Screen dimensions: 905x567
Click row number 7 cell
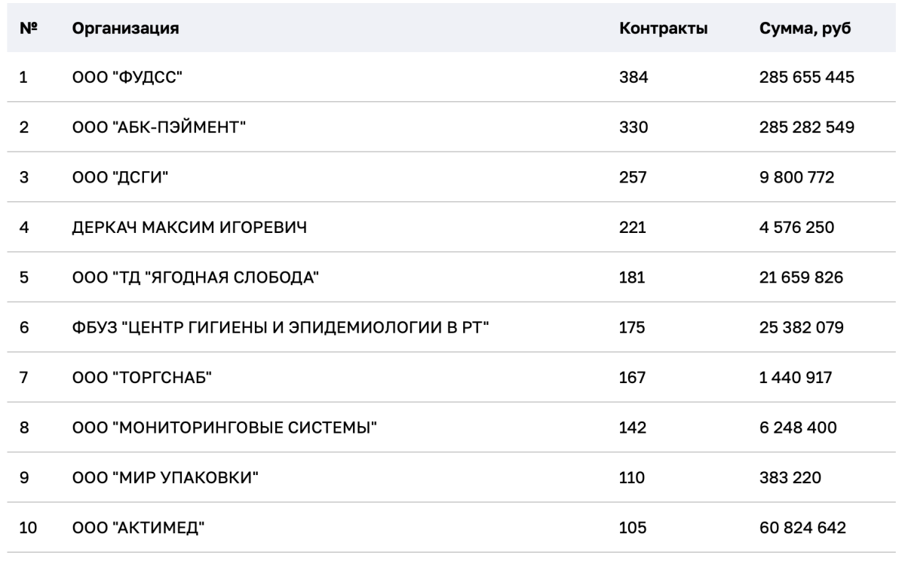pos(23,377)
